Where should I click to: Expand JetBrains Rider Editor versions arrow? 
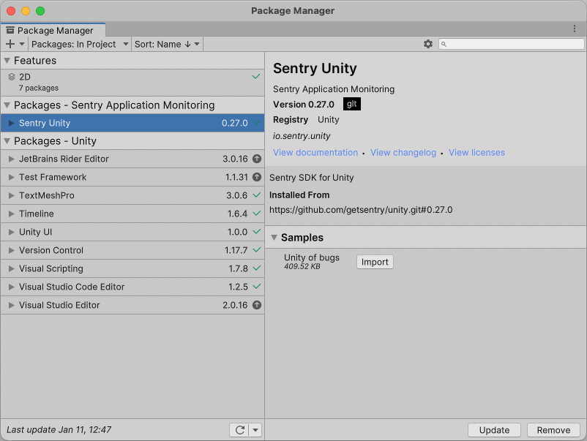point(11,159)
